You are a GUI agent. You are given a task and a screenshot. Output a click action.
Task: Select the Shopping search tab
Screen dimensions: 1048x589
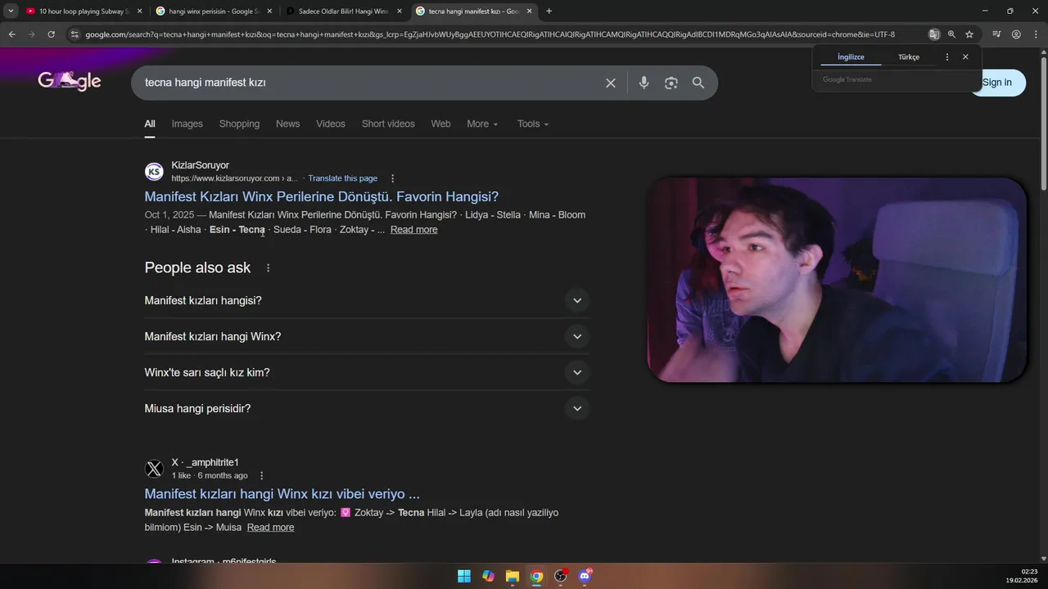click(x=239, y=124)
